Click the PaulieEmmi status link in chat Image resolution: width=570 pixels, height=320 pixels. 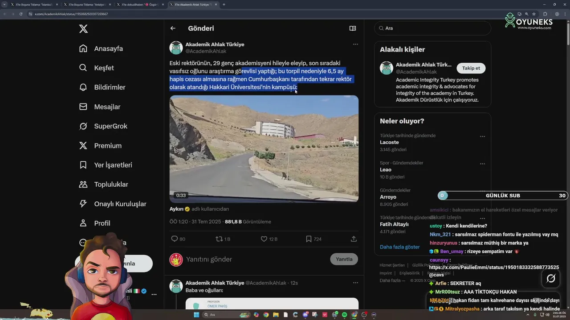pos(494,268)
